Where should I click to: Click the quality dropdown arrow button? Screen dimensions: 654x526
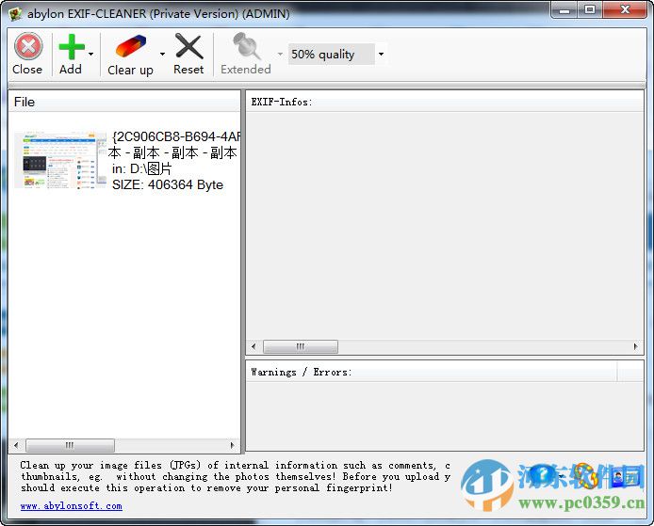point(381,55)
